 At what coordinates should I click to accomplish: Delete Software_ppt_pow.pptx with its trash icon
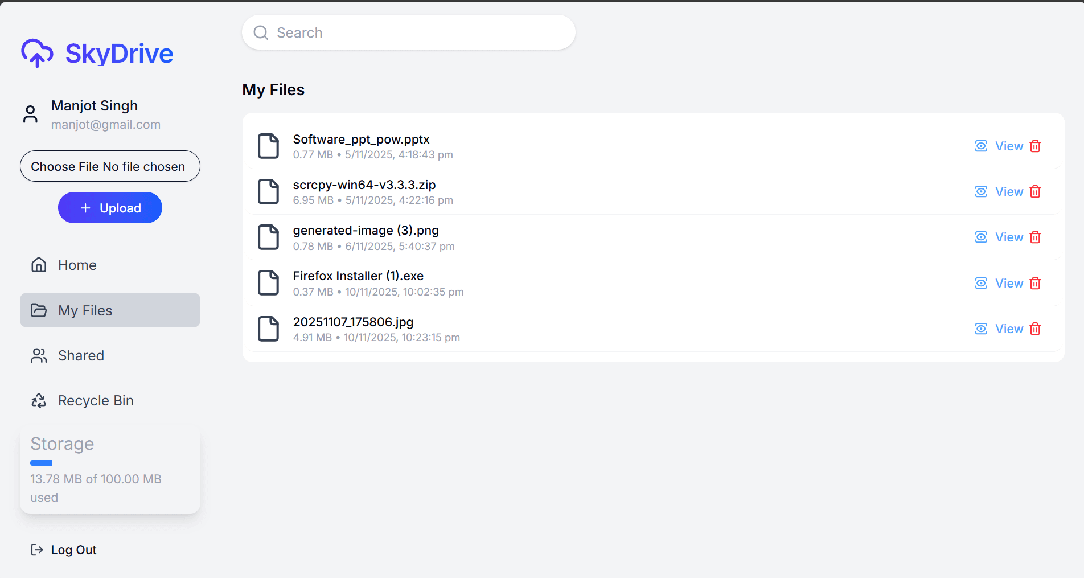pyautogui.click(x=1035, y=146)
